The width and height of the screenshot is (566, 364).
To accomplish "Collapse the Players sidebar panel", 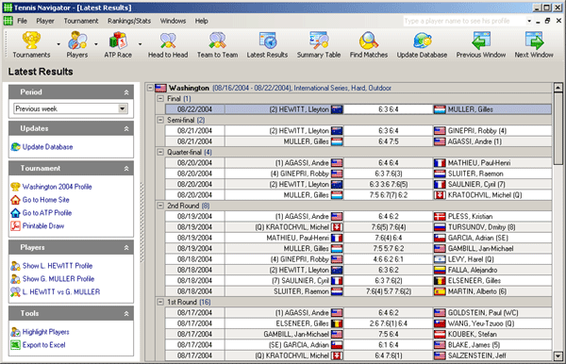I will pyautogui.click(x=126, y=248).
